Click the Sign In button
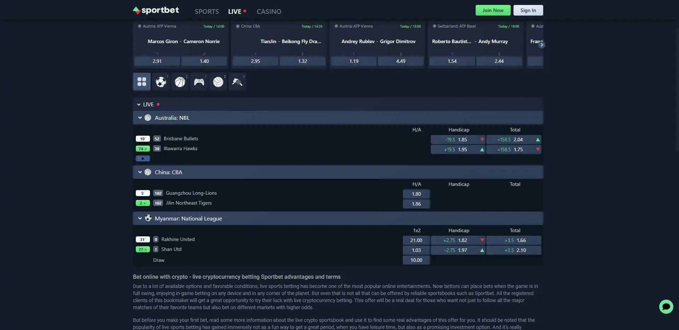This screenshot has height=330, width=679. coord(528,10)
